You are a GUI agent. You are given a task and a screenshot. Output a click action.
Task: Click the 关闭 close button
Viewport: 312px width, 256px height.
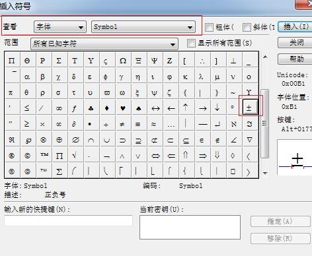(295, 42)
